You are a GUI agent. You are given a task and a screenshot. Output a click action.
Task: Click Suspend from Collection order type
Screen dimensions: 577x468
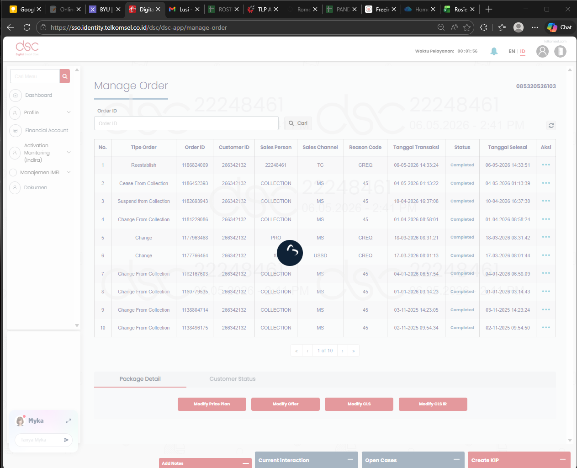(x=143, y=201)
